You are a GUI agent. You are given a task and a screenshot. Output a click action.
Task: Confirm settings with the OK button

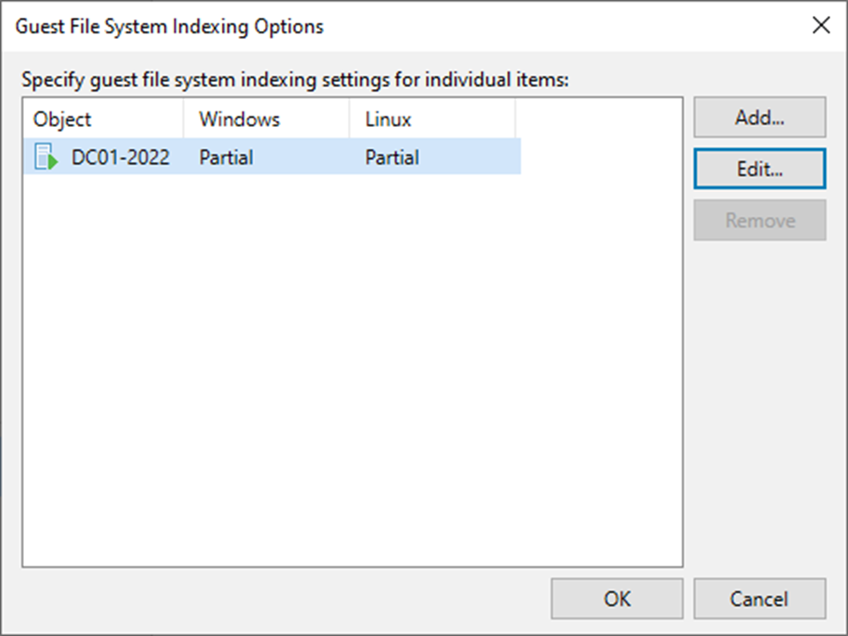[x=616, y=598]
